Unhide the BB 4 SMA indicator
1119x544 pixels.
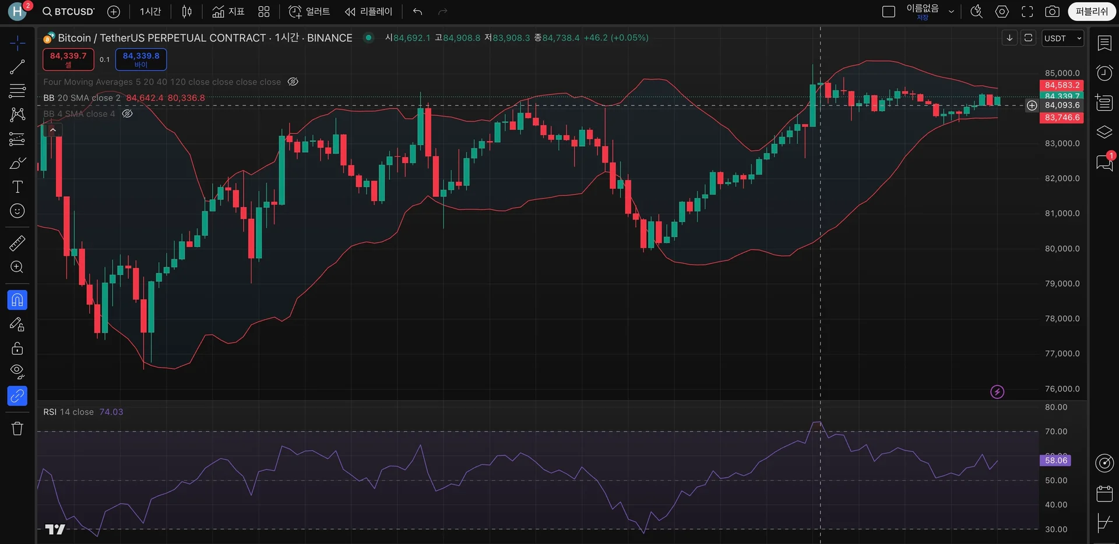coord(127,114)
